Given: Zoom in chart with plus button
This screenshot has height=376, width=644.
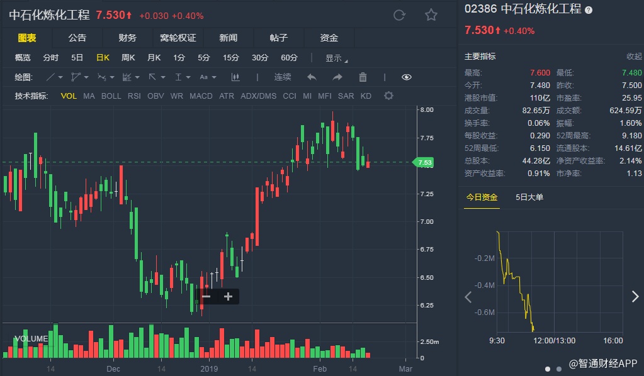Looking at the screenshot, I should click(228, 296).
